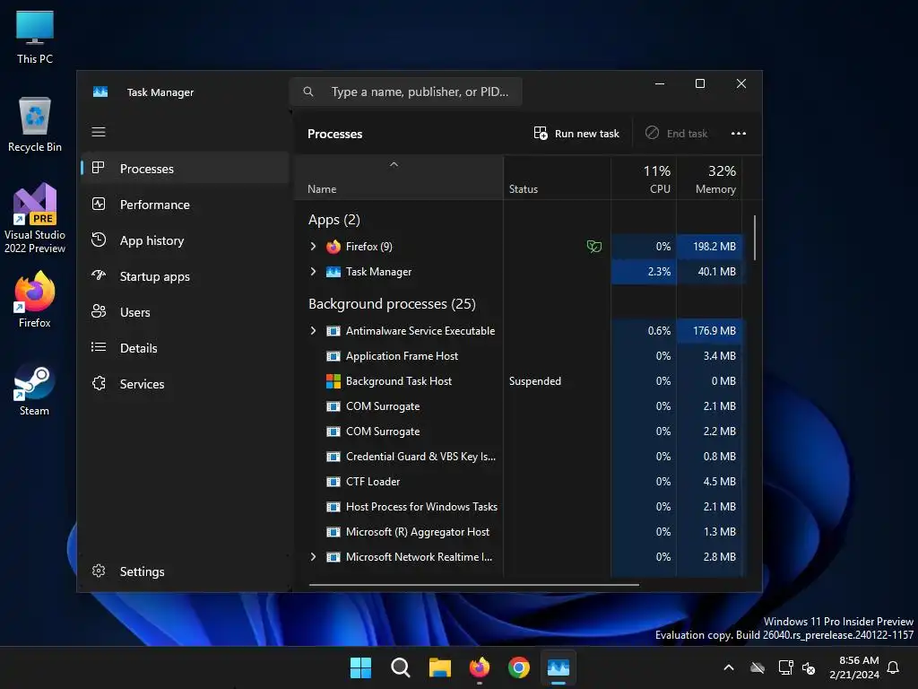Select the Steam desktop shortcut
The width and height of the screenshot is (918, 689).
(x=35, y=389)
